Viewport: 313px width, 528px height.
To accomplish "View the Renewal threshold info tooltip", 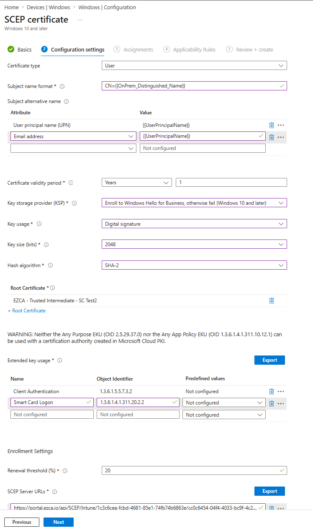I will (x=65, y=471).
